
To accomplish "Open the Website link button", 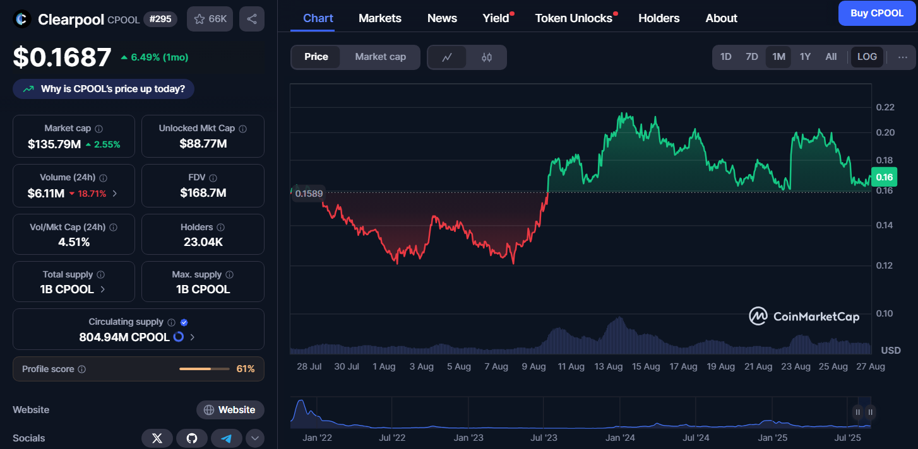I will (x=230, y=410).
